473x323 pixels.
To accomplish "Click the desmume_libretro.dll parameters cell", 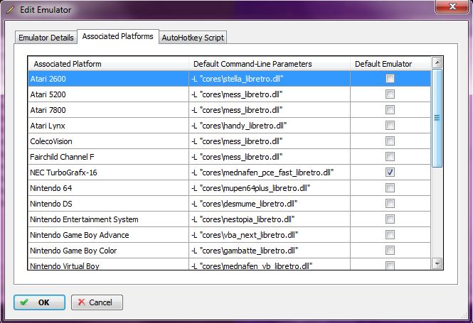I will [270, 204].
